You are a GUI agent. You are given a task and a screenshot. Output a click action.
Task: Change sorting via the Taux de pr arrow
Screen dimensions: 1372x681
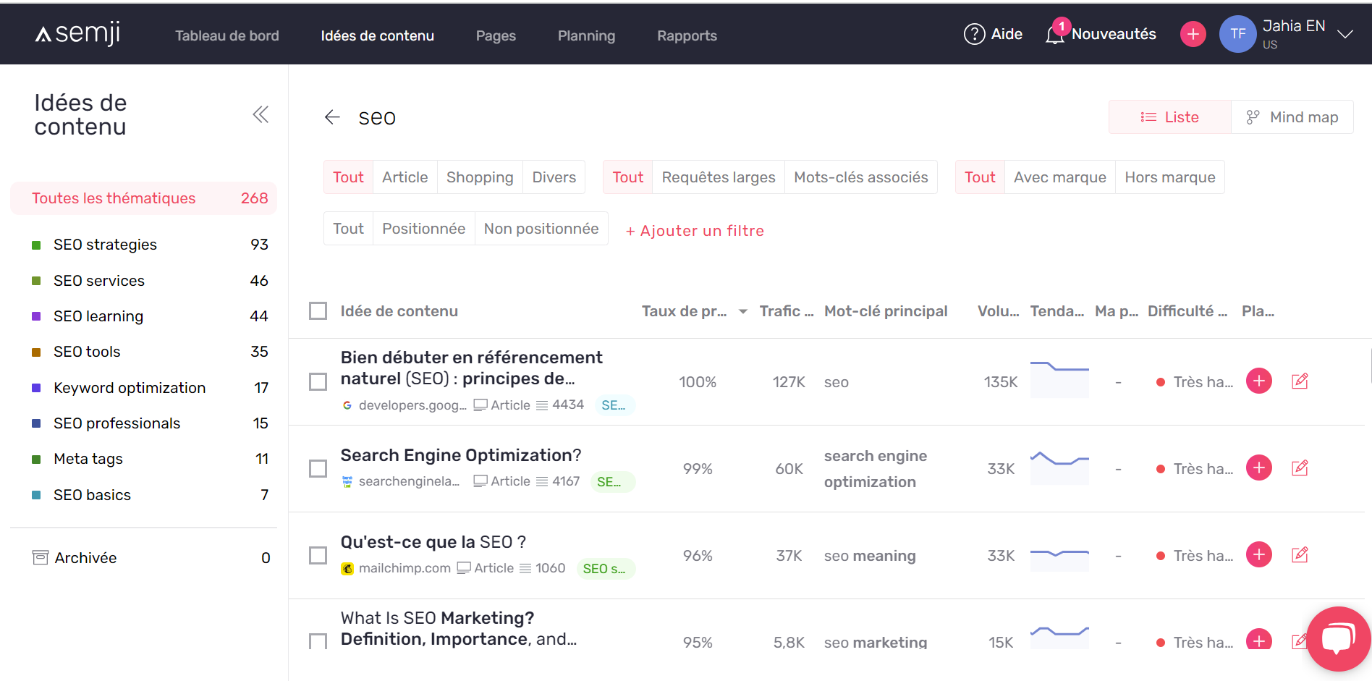[x=742, y=311]
